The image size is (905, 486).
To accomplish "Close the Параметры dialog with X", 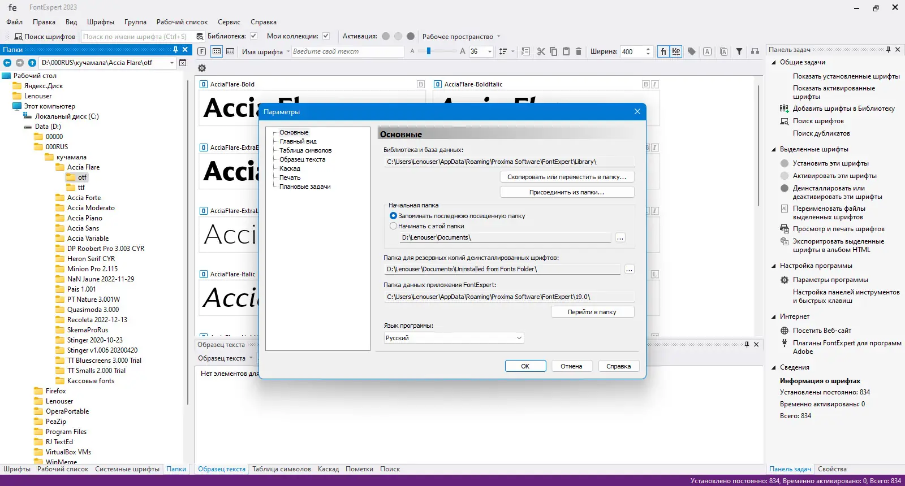I will coord(637,111).
